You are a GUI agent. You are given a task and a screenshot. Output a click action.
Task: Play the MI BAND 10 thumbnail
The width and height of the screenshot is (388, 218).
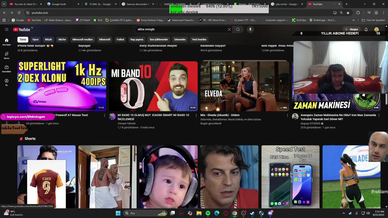[153, 86]
